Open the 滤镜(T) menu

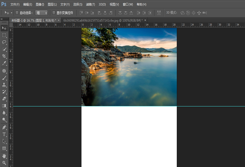pyautogui.click(x=91, y=5)
